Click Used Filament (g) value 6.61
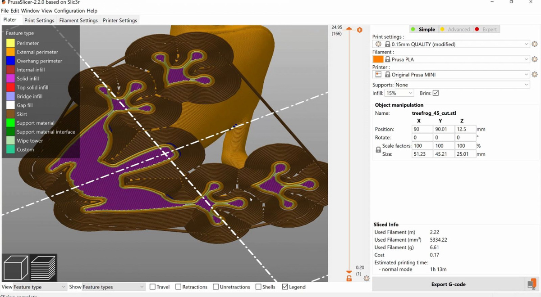Screen dimensions: 541x297 tap(435, 247)
